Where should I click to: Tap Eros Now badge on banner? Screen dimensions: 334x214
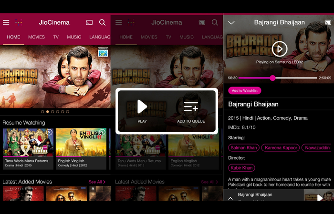click(x=103, y=52)
